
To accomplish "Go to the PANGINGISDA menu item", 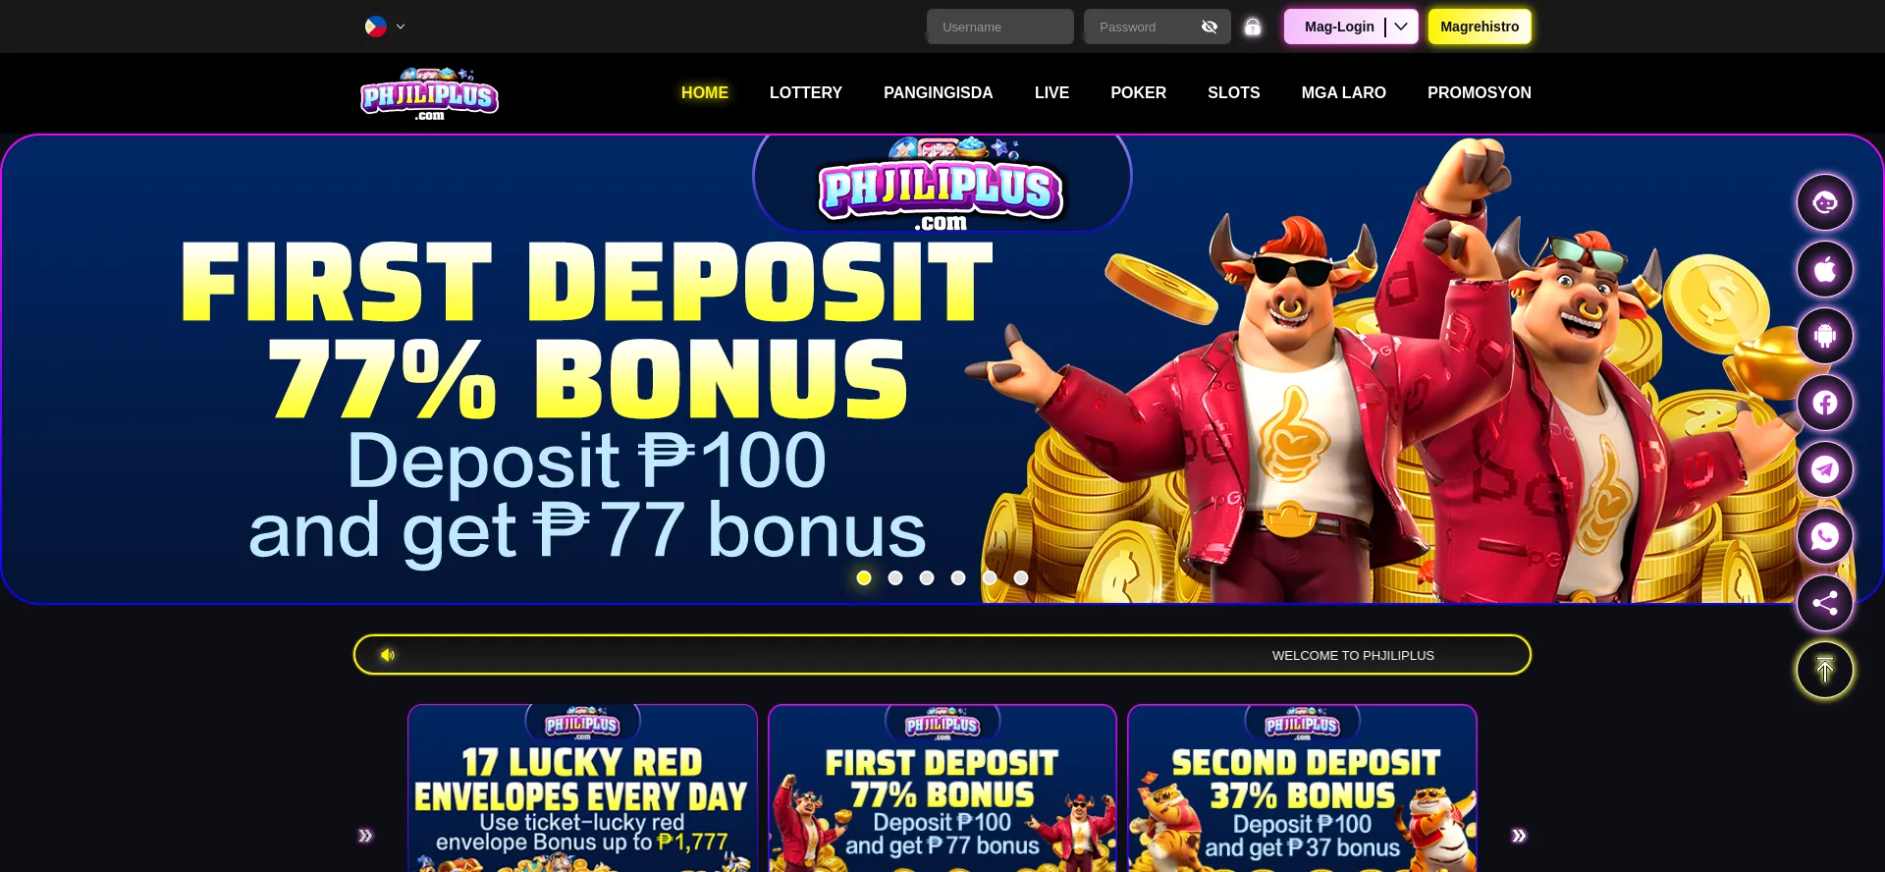I will tap(938, 92).
